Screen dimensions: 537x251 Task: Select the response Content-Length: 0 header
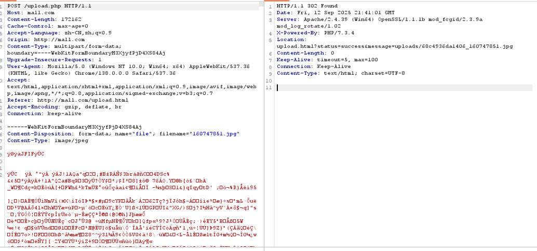(x=305, y=53)
